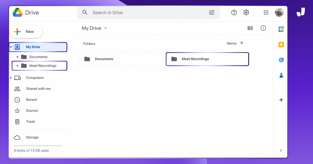Collapse My Drive tree in sidebar
This screenshot has height=164, width=313.
pyautogui.click(x=11, y=47)
